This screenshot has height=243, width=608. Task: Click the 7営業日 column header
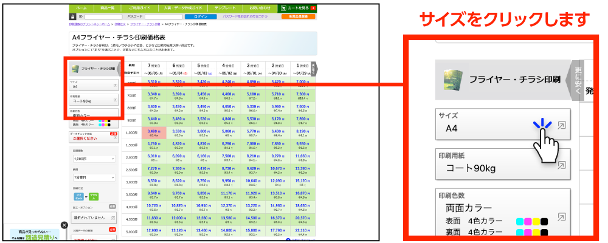(153, 65)
